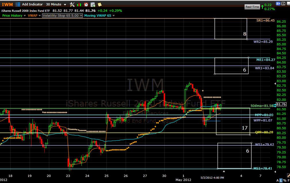
Task: Click the 50dma=81.56 label
Action: (x=262, y=106)
